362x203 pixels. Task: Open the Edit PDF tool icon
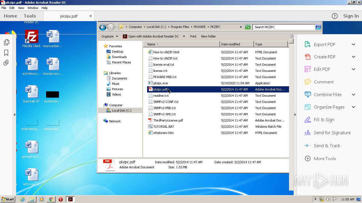[x=307, y=69]
